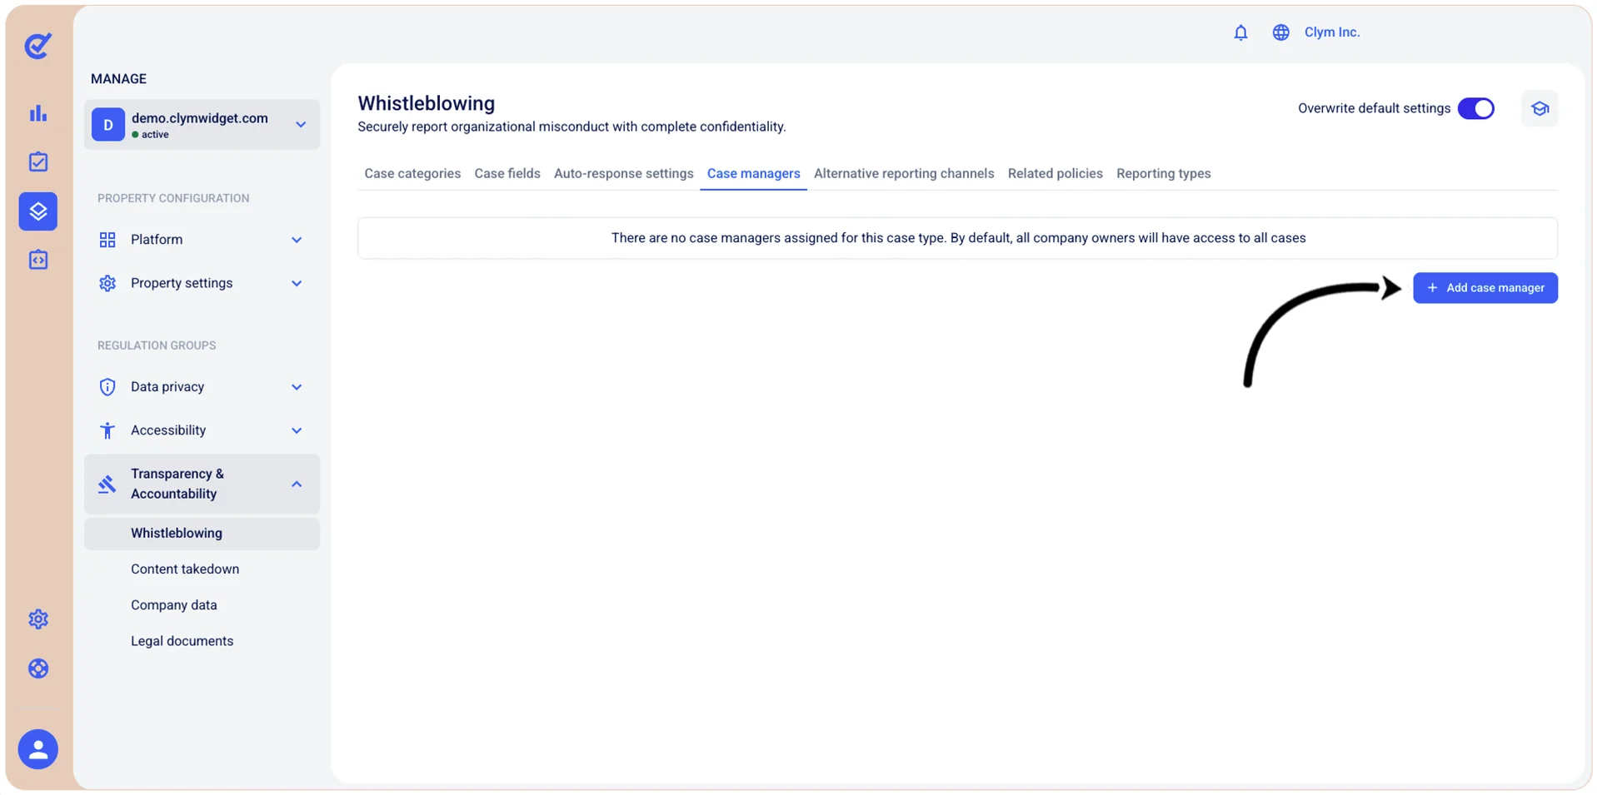The width and height of the screenshot is (1597, 795).
Task: Switch to Alternative reporting channels tab
Action: coord(904,174)
